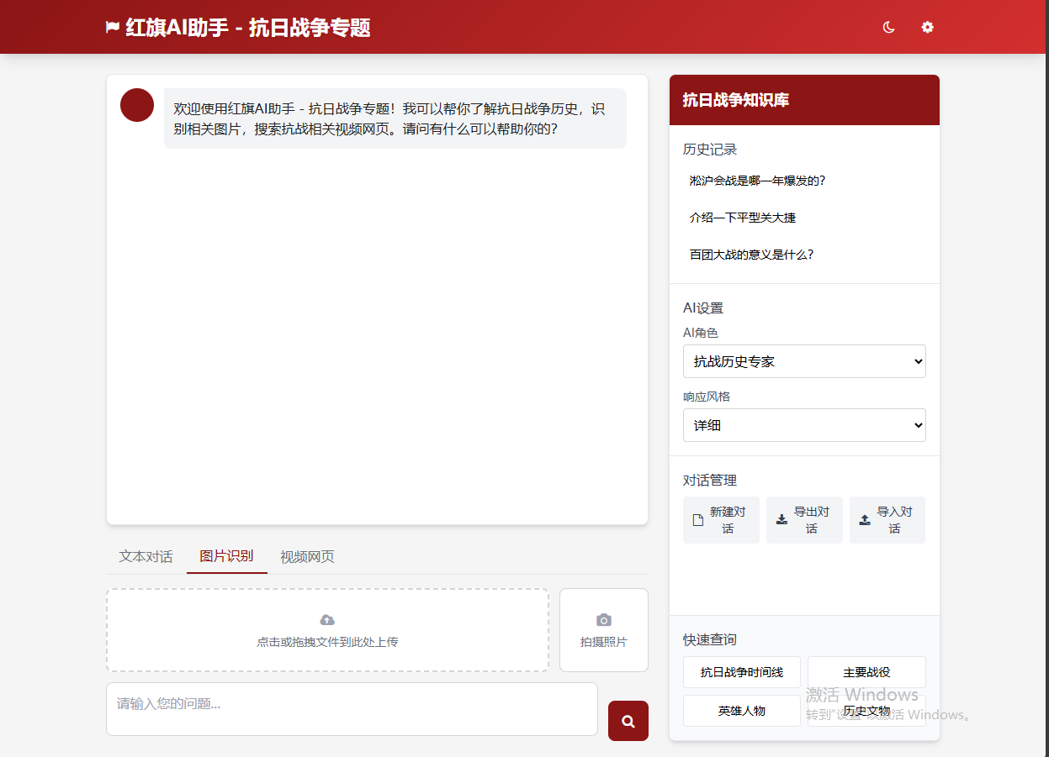
Task: Select the 图片识别 tab
Action: (x=226, y=556)
